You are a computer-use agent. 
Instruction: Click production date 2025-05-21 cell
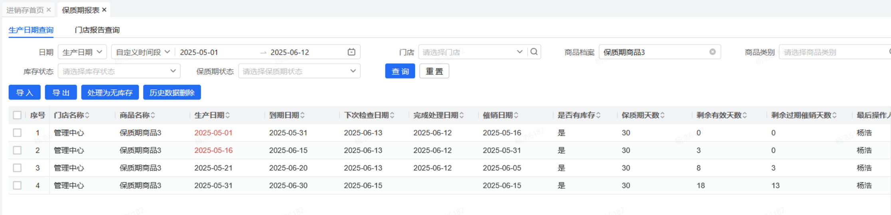(213, 168)
